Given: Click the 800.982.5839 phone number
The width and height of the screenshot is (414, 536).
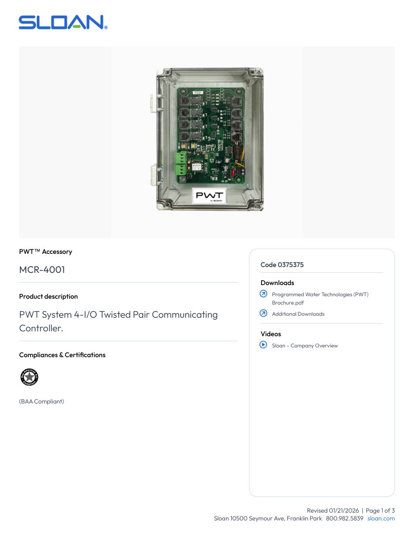Looking at the screenshot, I should [344, 518].
